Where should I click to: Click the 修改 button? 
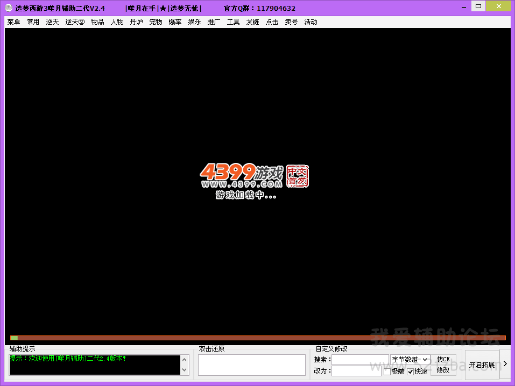(443, 370)
